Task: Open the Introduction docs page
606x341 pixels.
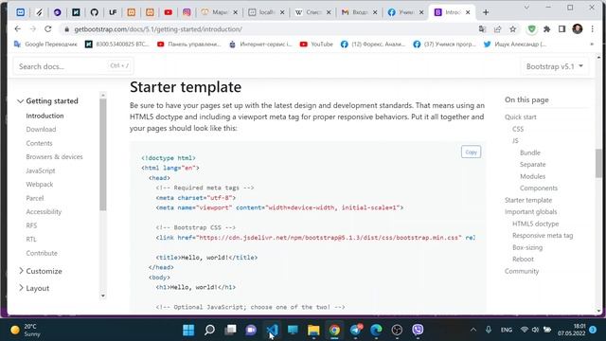Action: (45, 116)
